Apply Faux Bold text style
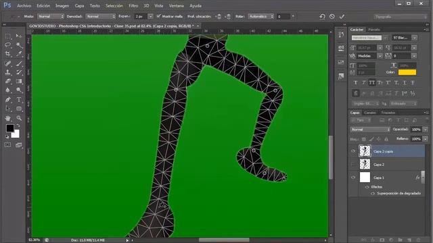433x243 pixels. click(356, 82)
